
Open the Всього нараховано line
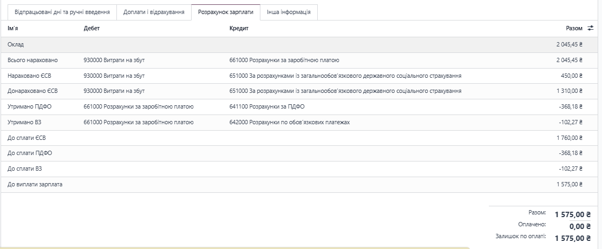32,60
